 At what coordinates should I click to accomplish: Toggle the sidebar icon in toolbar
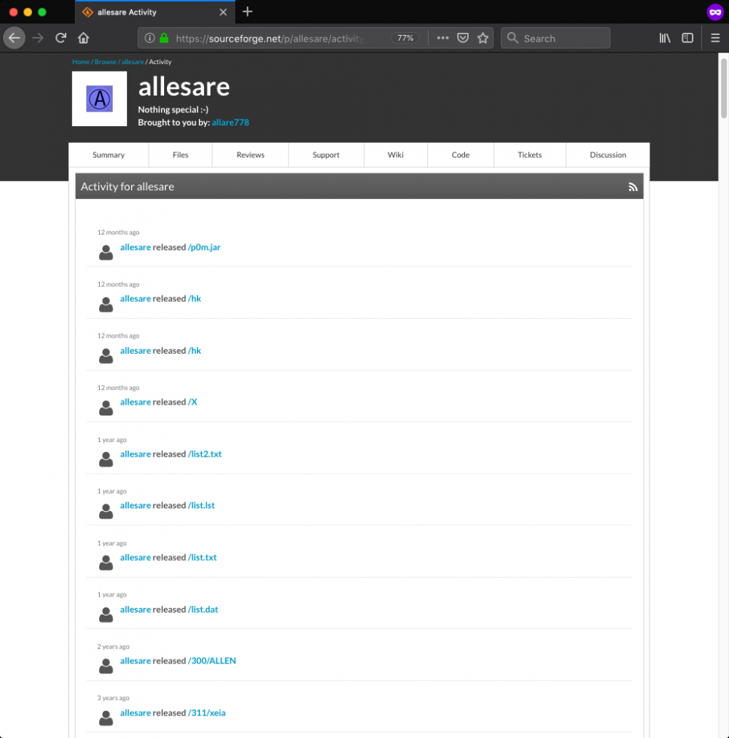[687, 38]
